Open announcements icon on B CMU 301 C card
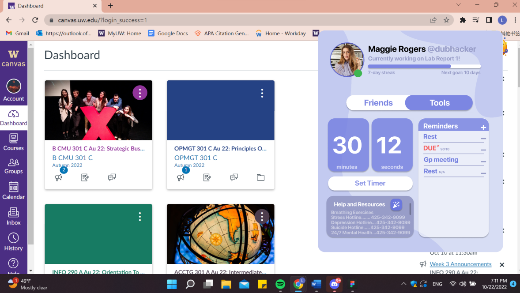 pyautogui.click(x=59, y=177)
